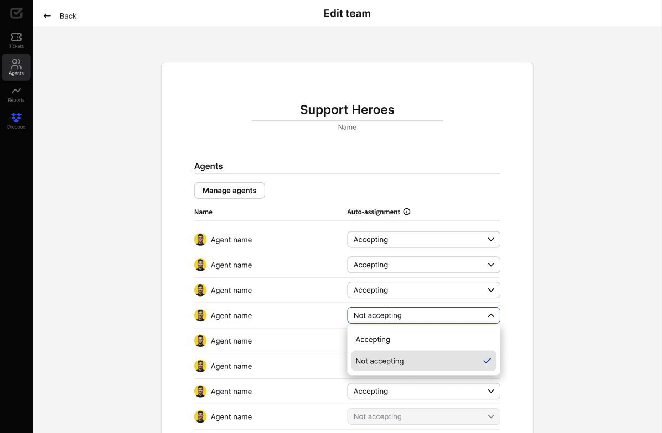662x433 pixels.
Task: Open the Tickets section
Action: point(16,40)
